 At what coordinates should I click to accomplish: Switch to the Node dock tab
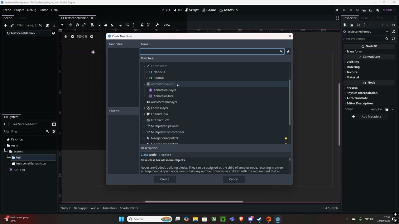click(x=365, y=18)
